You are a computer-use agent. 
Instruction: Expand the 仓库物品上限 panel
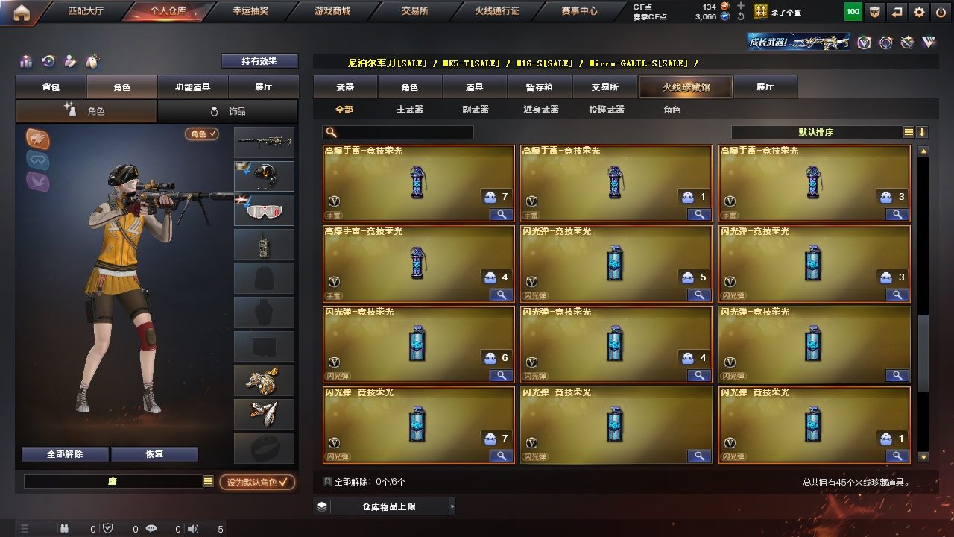pos(384,506)
